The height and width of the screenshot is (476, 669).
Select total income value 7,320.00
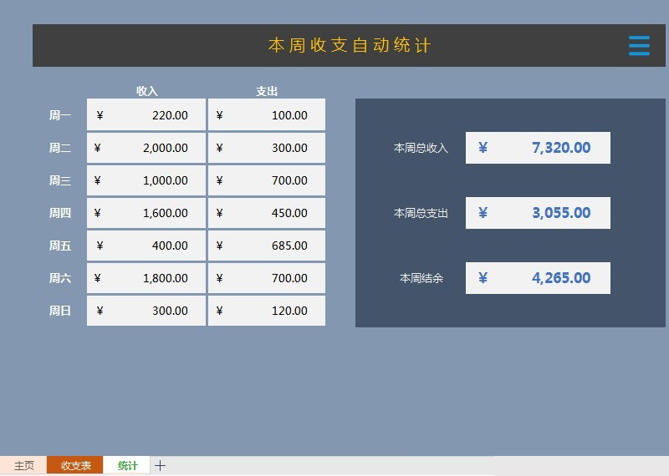click(x=538, y=148)
